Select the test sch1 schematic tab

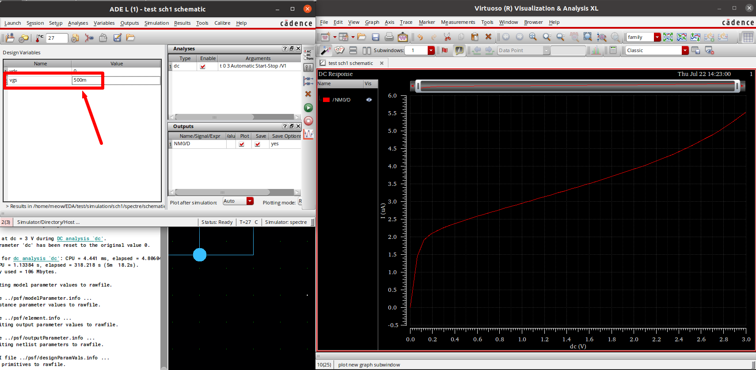point(350,63)
